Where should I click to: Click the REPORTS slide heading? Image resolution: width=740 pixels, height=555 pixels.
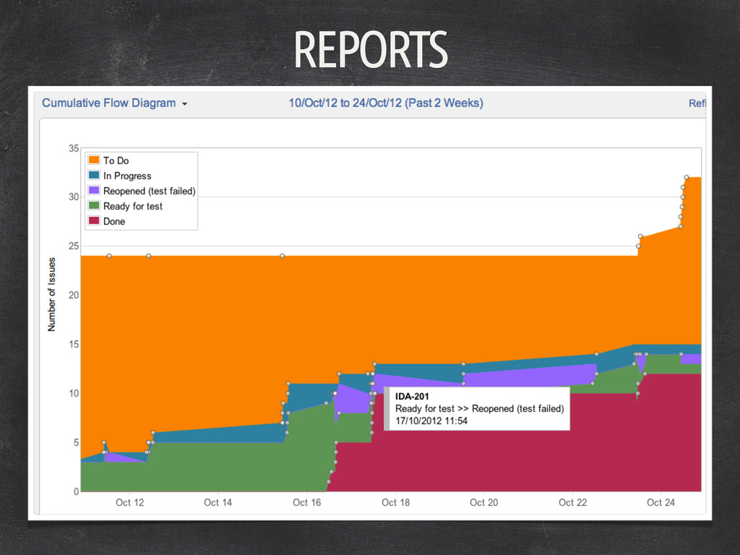(370, 49)
